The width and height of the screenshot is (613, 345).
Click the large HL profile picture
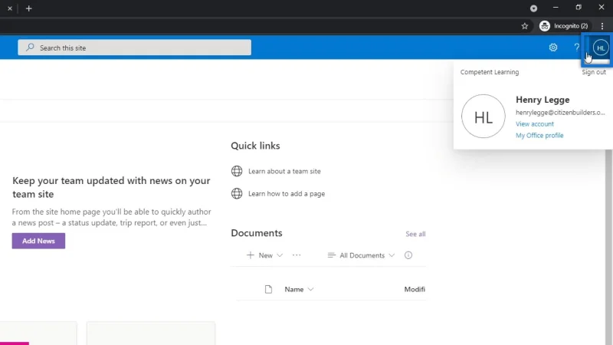click(484, 117)
